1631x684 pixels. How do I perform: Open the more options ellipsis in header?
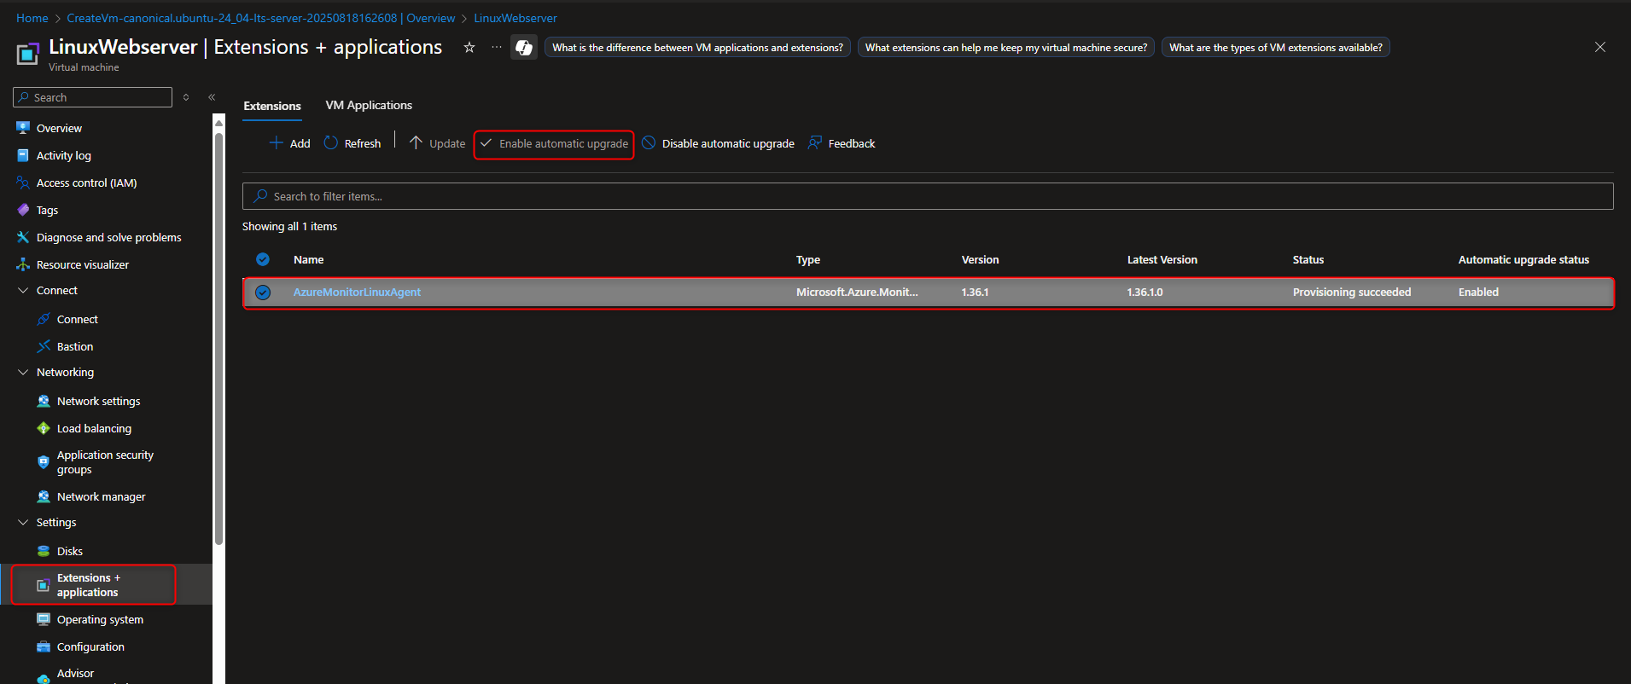point(497,47)
